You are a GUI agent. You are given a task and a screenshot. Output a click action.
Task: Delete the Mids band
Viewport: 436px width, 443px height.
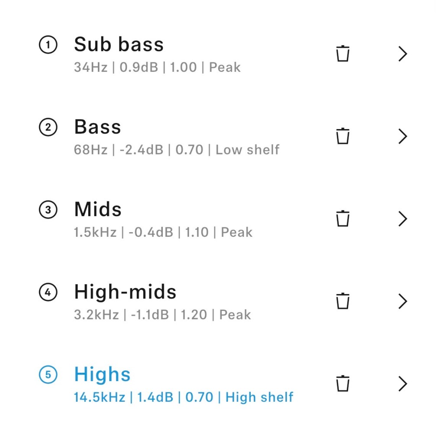point(342,218)
